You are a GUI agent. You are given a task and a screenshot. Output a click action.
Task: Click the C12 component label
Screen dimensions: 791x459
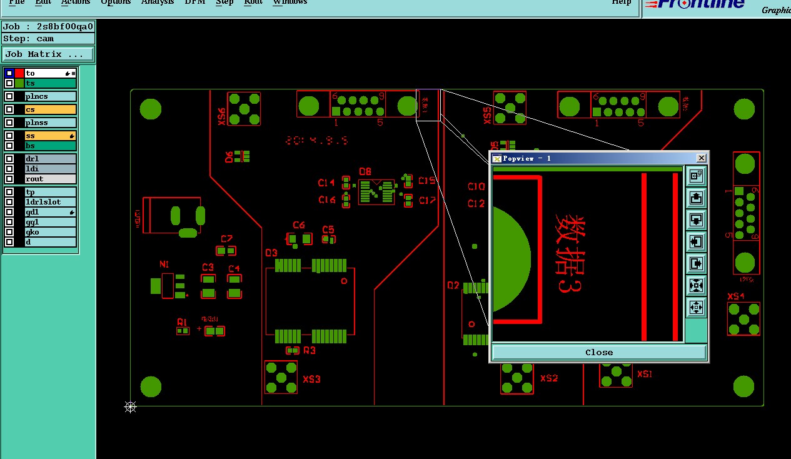tap(476, 203)
